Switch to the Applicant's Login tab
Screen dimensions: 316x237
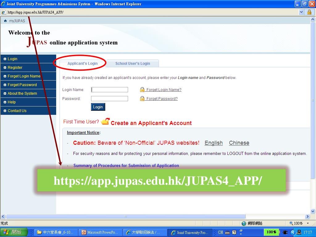[x=82, y=64]
